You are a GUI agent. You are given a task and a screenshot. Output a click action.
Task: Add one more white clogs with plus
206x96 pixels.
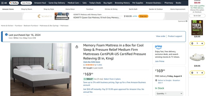tap(202, 73)
